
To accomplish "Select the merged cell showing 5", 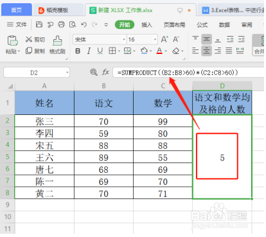I will [222, 157].
